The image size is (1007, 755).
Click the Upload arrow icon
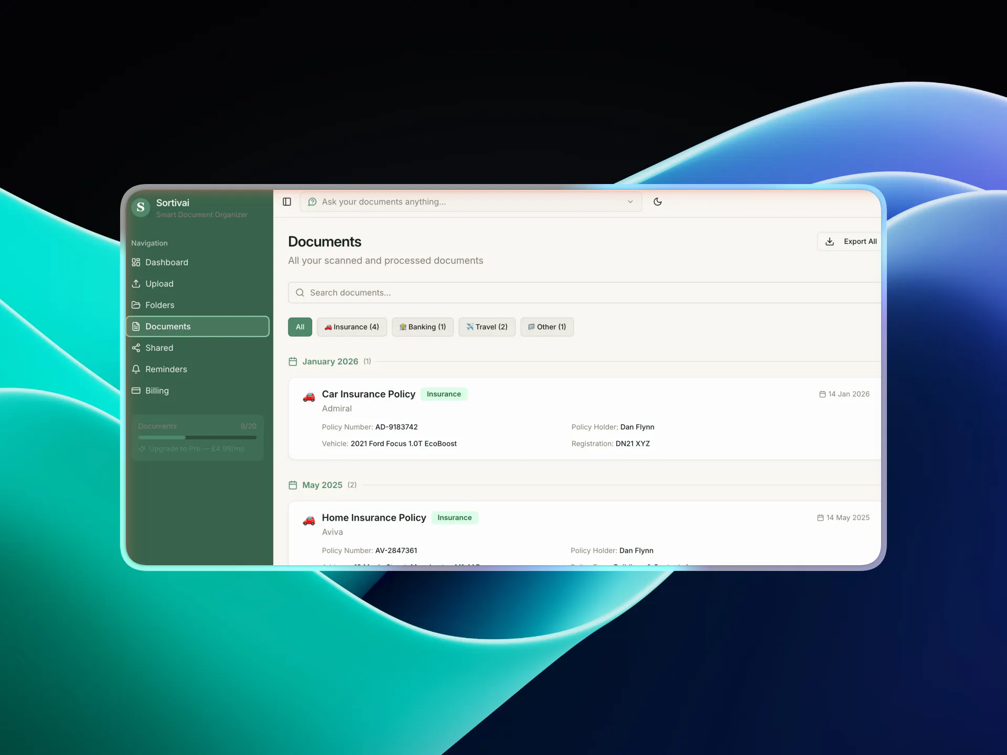136,284
